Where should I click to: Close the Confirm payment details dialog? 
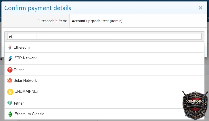[x=200, y=8]
